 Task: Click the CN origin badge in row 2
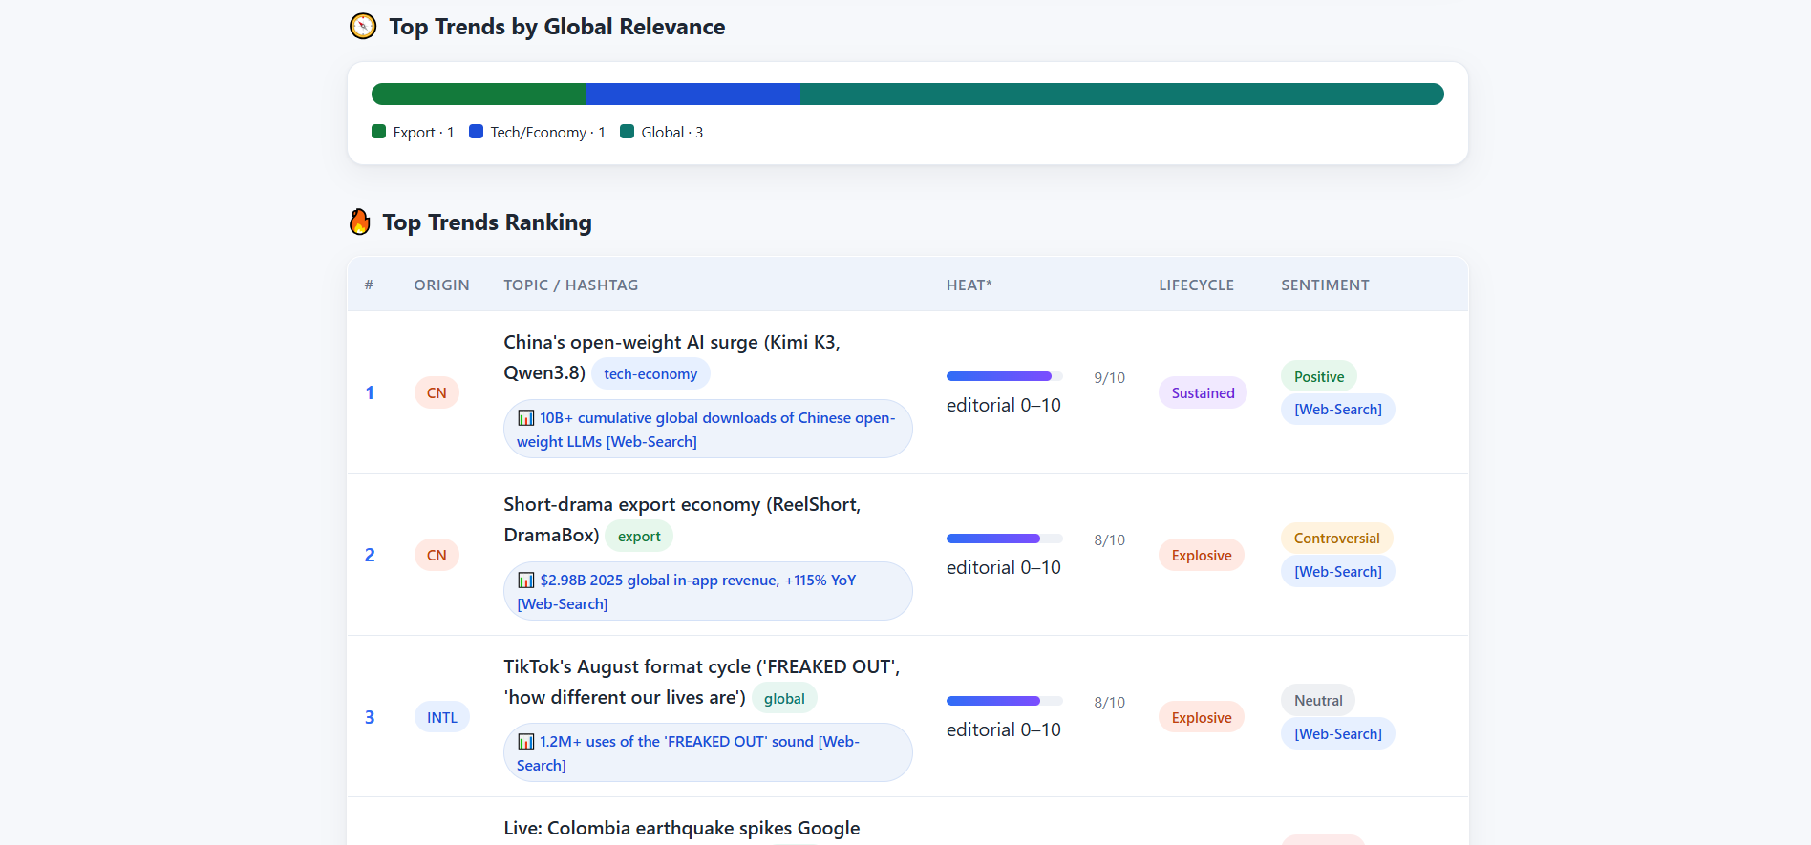pos(437,555)
